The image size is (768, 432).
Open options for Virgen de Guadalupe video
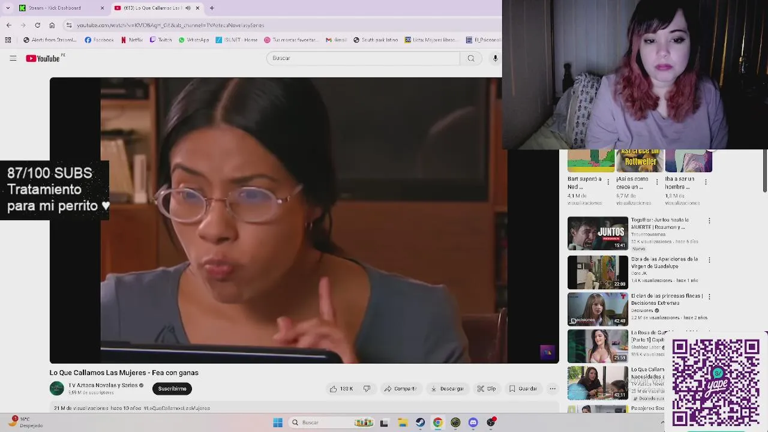point(709,260)
